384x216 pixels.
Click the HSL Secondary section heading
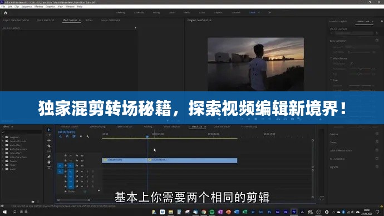pyautogui.click(x=337, y=159)
